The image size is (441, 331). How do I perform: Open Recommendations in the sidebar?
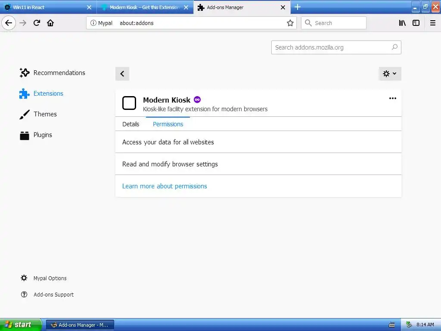52,72
